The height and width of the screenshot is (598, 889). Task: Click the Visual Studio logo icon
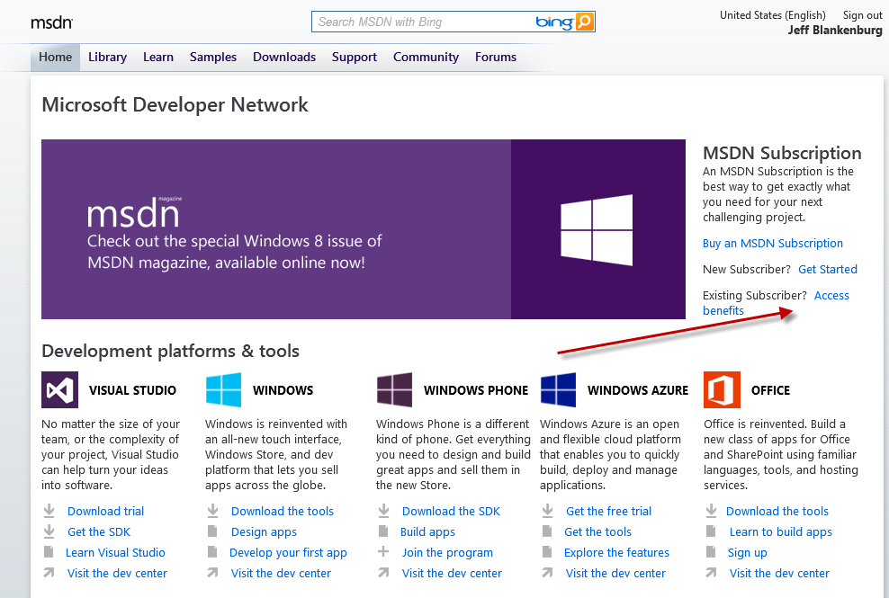[x=59, y=390]
